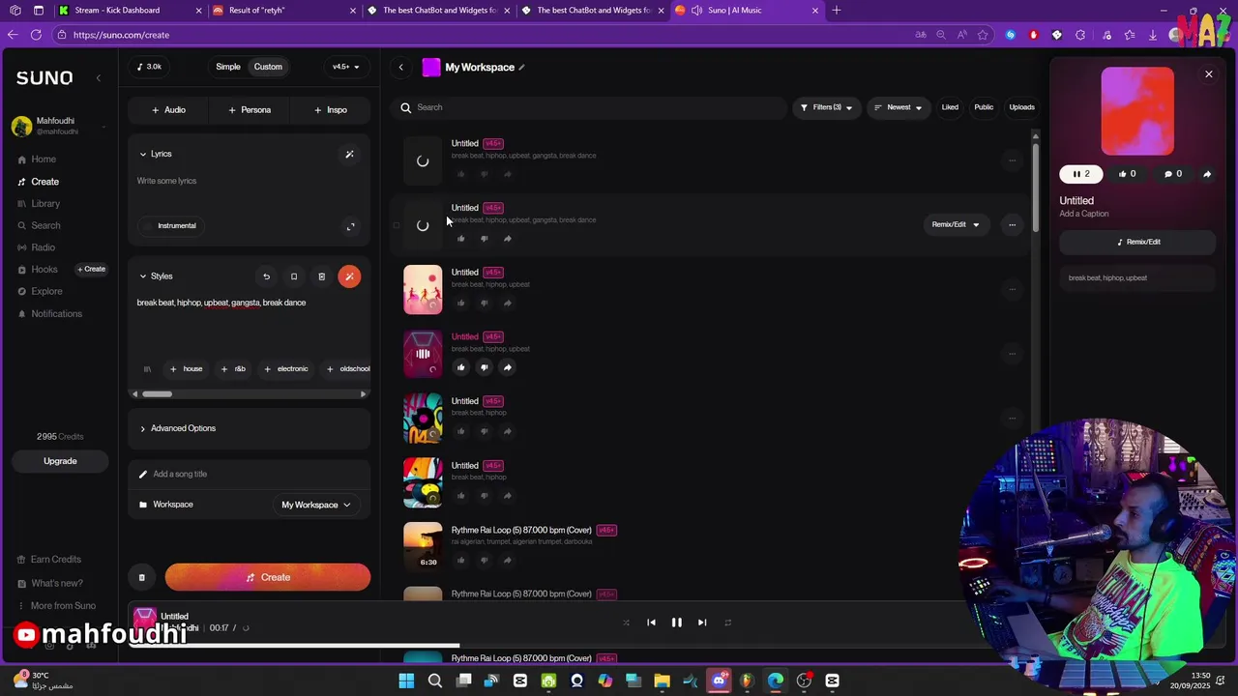Undo the last styles change
This screenshot has width=1238, height=696.
coord(266,276)
